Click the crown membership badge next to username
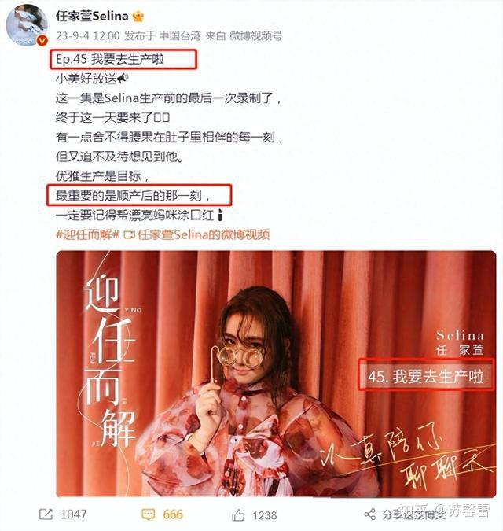The image size is (503, 531). point(138,17)
